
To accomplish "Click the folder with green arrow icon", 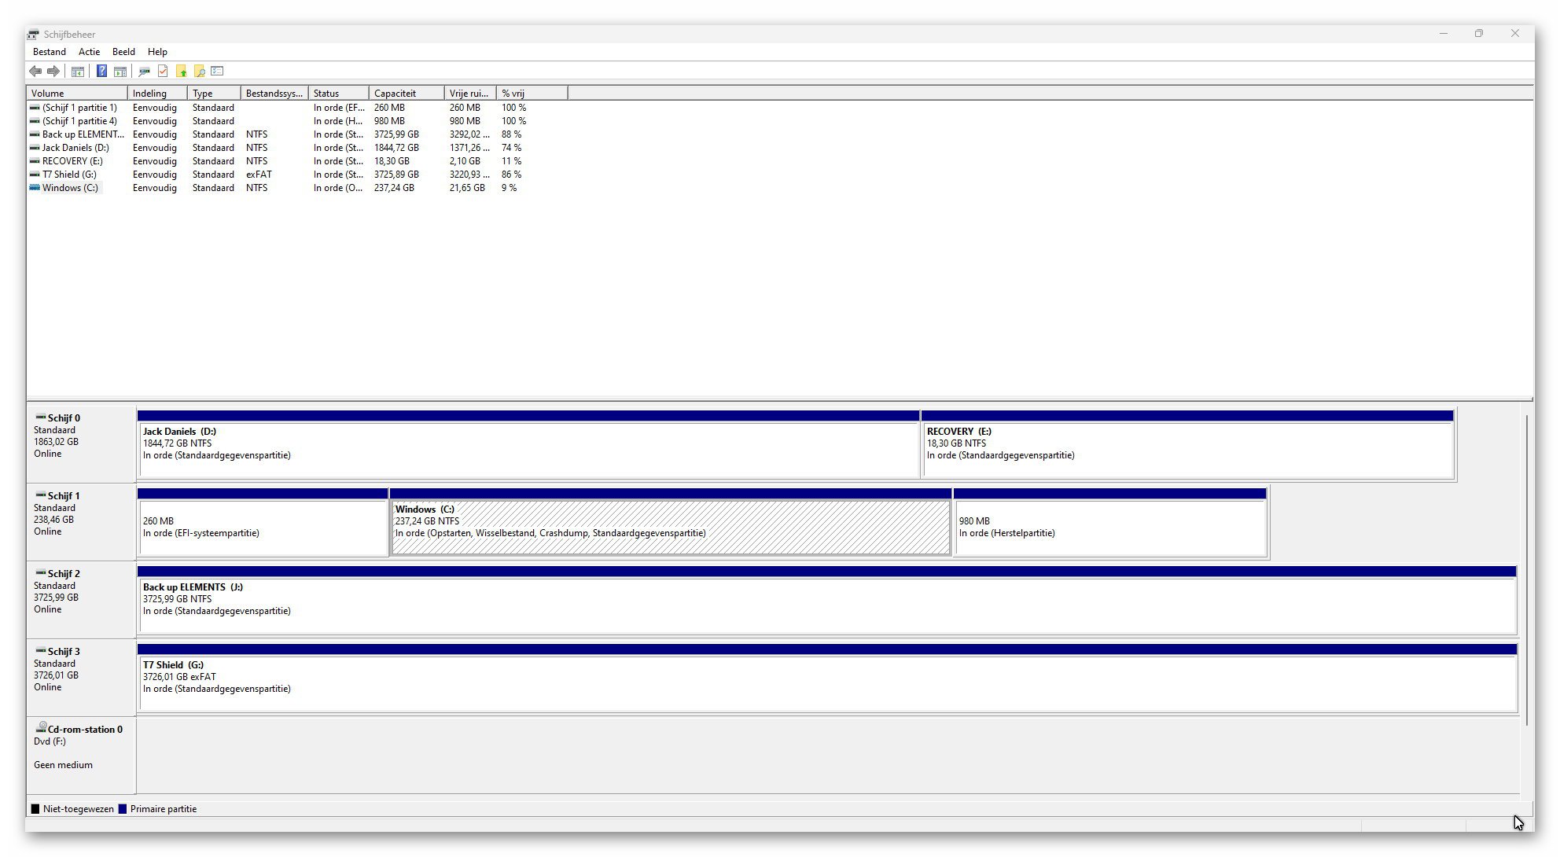I will tap(181, 72).
